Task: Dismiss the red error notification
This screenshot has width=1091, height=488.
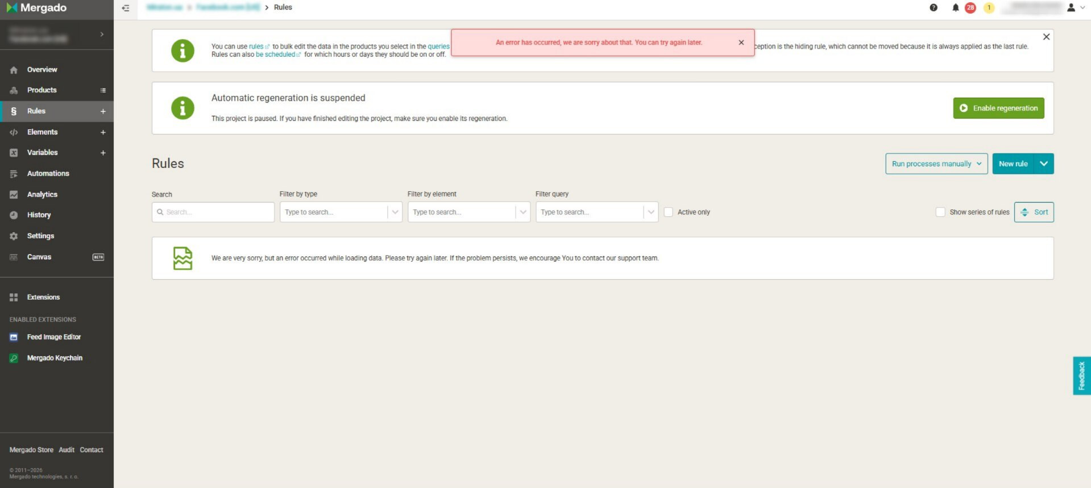Action: [741, 43]
